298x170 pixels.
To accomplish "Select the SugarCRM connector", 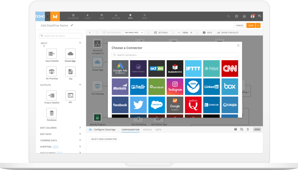I will pyautogui.click(x=175, y=68).
